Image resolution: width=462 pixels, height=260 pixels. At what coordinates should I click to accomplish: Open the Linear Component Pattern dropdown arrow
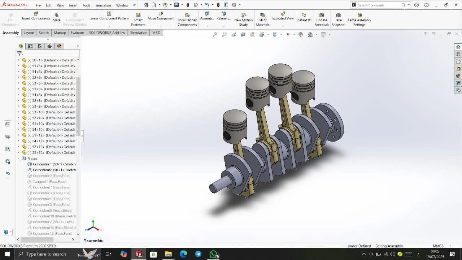point(109,26)
